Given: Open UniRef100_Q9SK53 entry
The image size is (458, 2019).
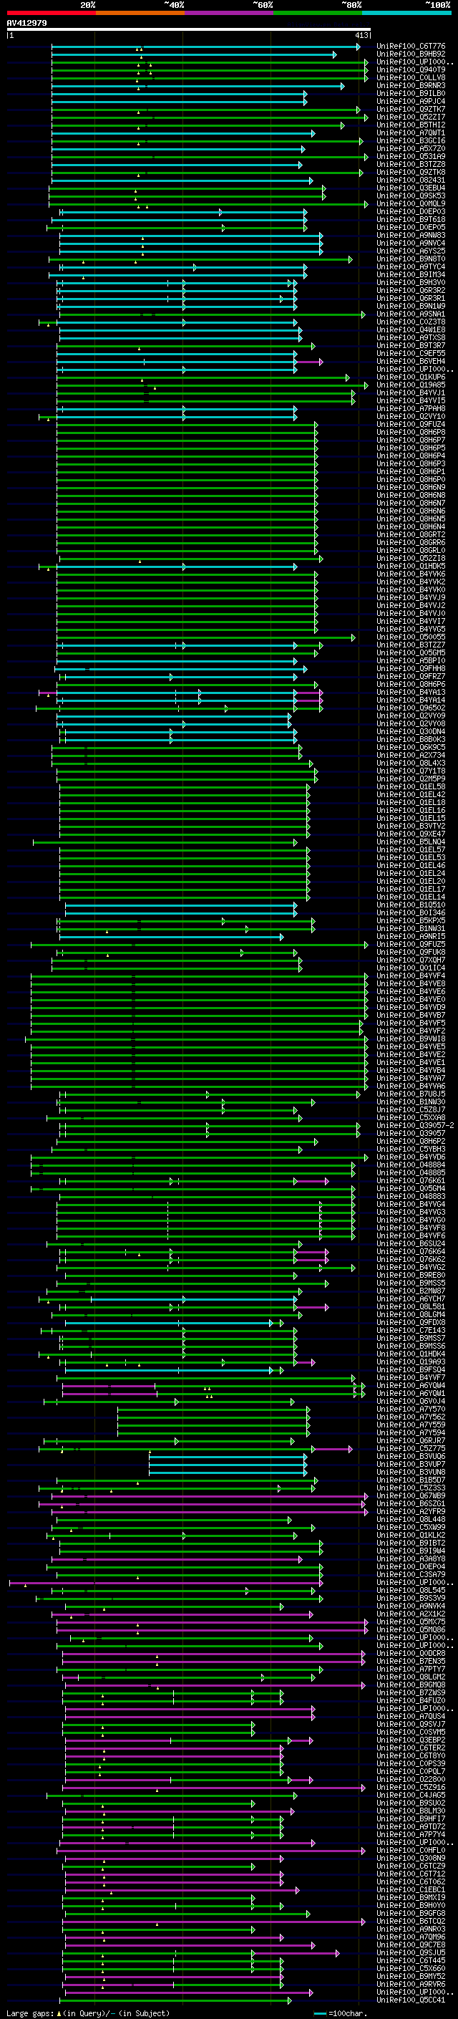Looking at the screenshot, I should [411, 196].
